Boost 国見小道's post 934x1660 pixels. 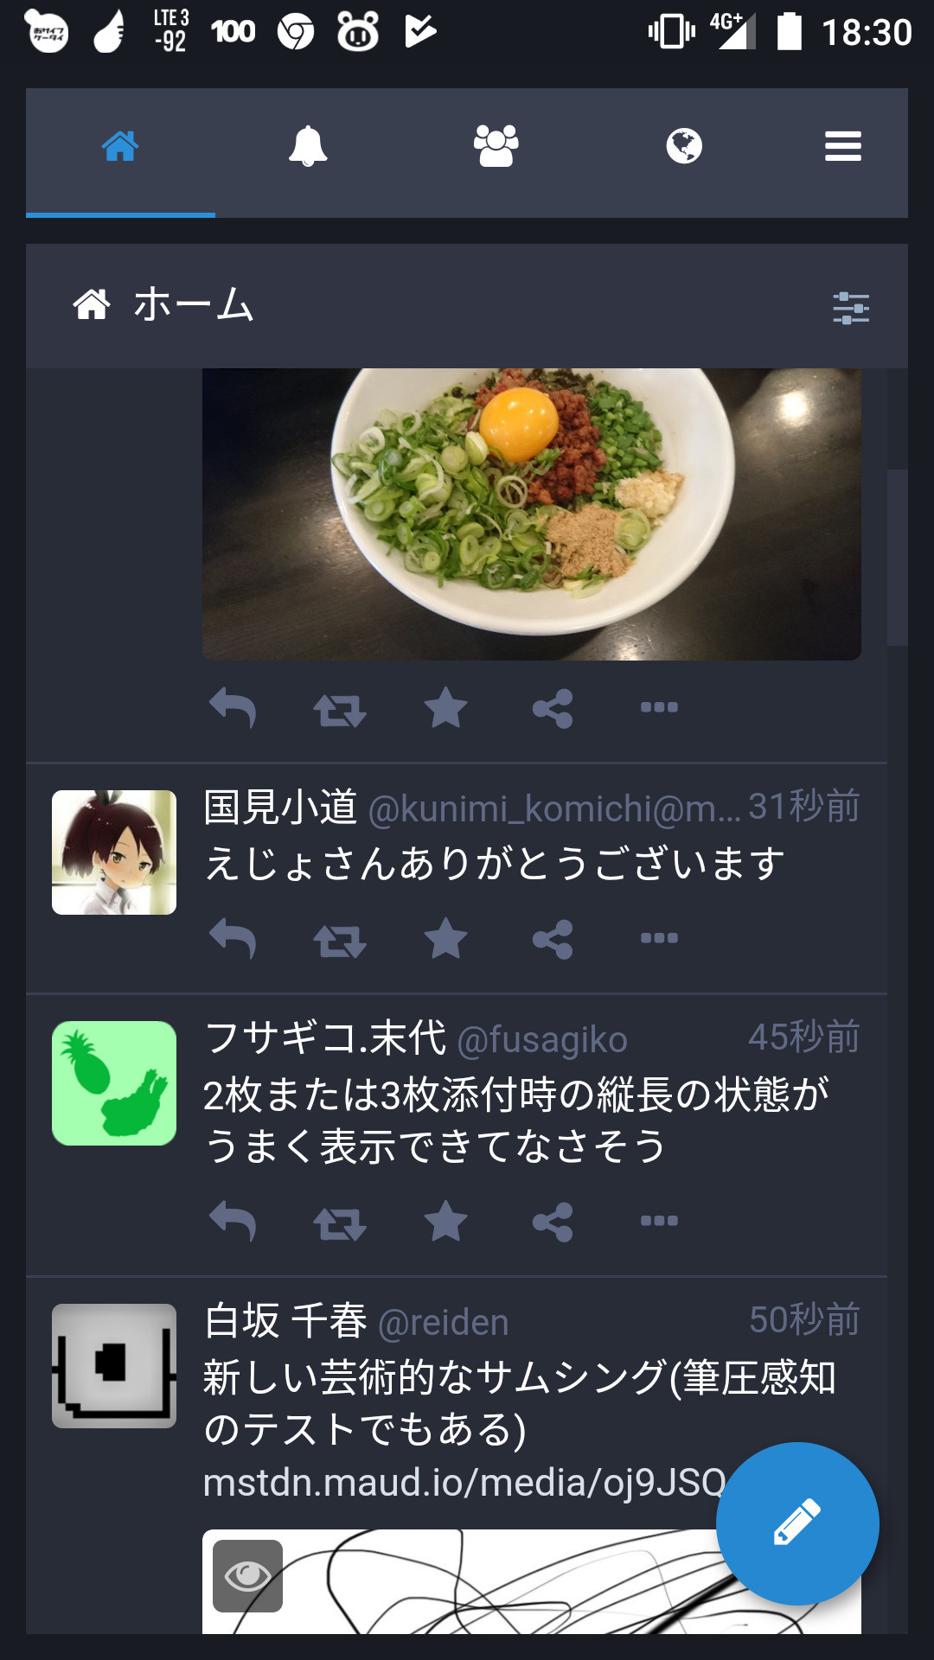pyautogui.click(x=340, y=941)
